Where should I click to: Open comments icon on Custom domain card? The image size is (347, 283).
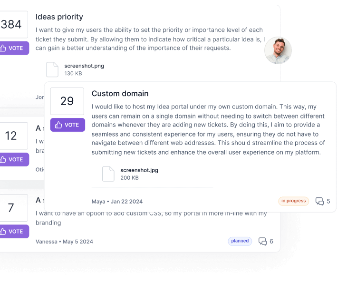tap(320, 201)
